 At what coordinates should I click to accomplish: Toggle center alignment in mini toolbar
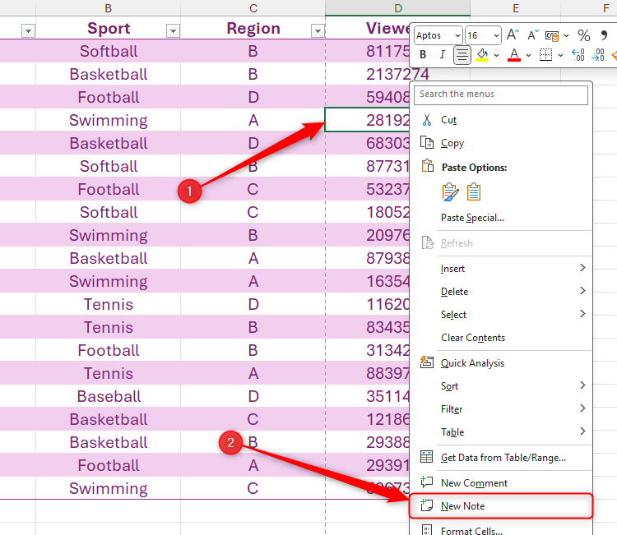[x=462, y=55]
